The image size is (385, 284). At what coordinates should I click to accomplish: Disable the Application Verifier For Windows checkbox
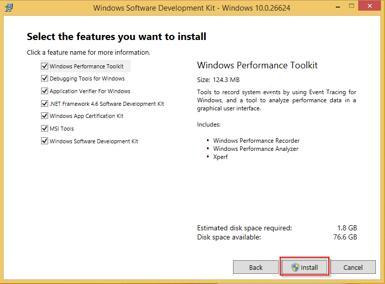45,91
